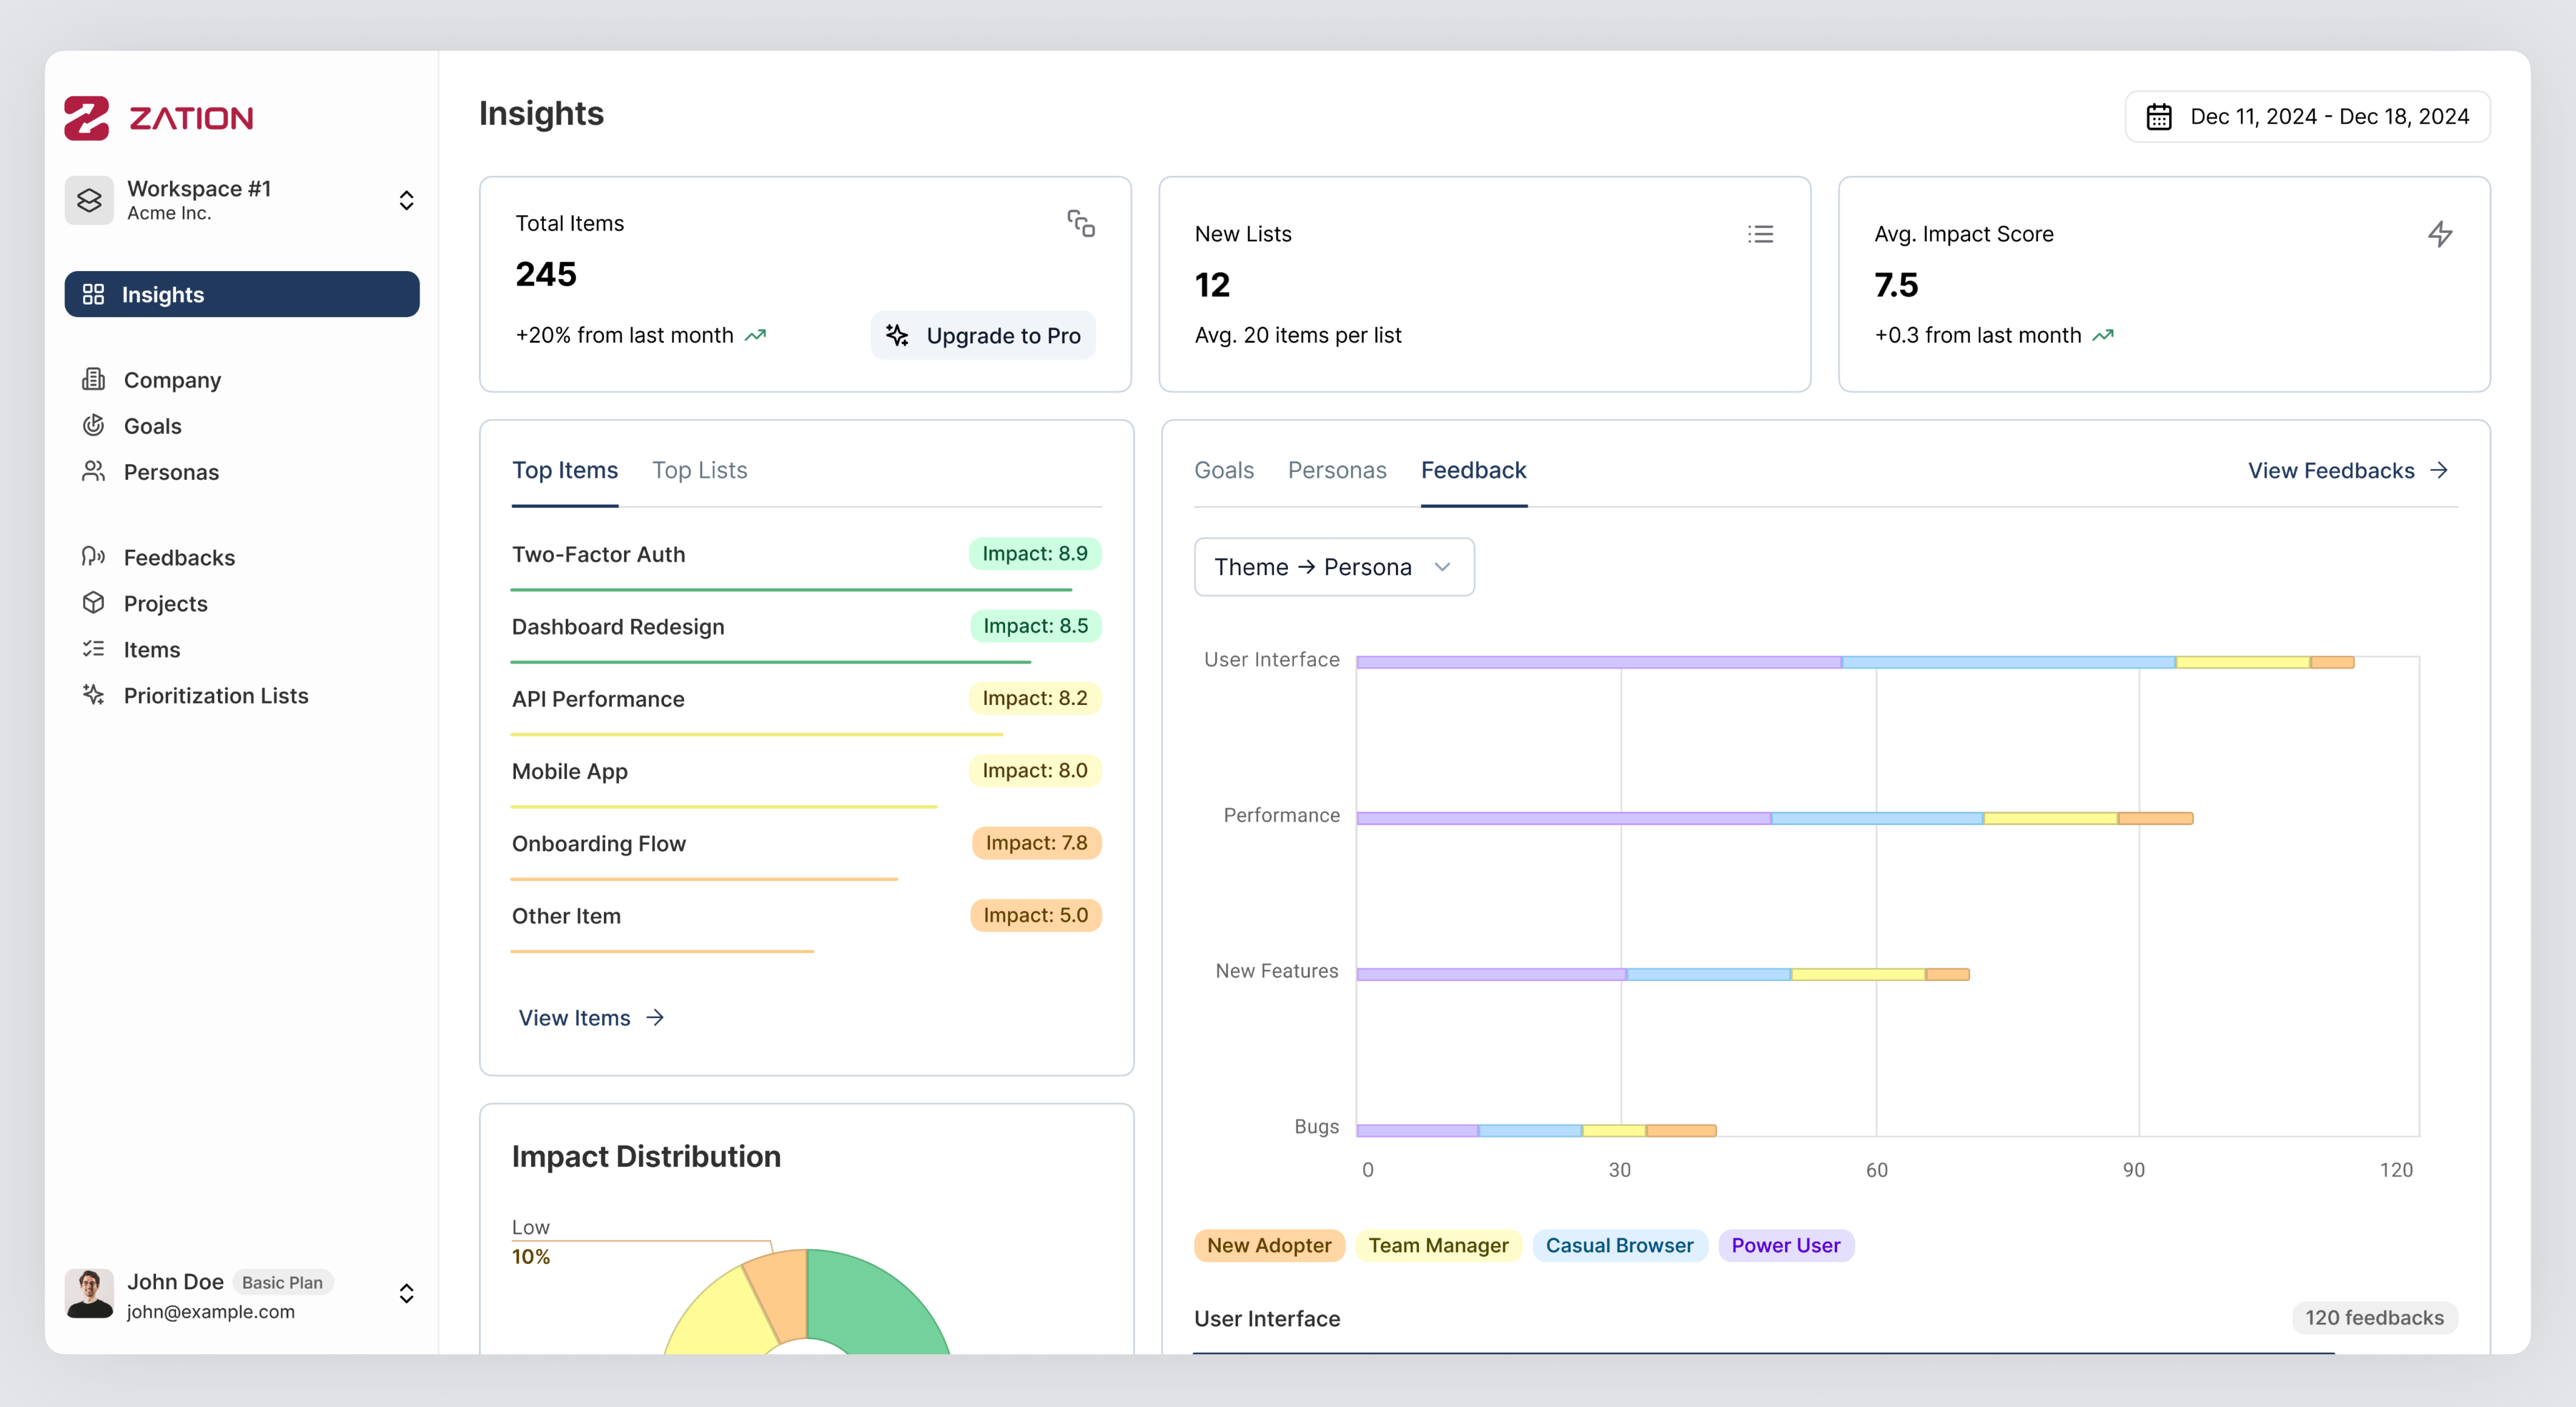Toggle the Casual Browser legend tag
Viewport: 2576px width, 1407px height.
tap(1618, 1245)
